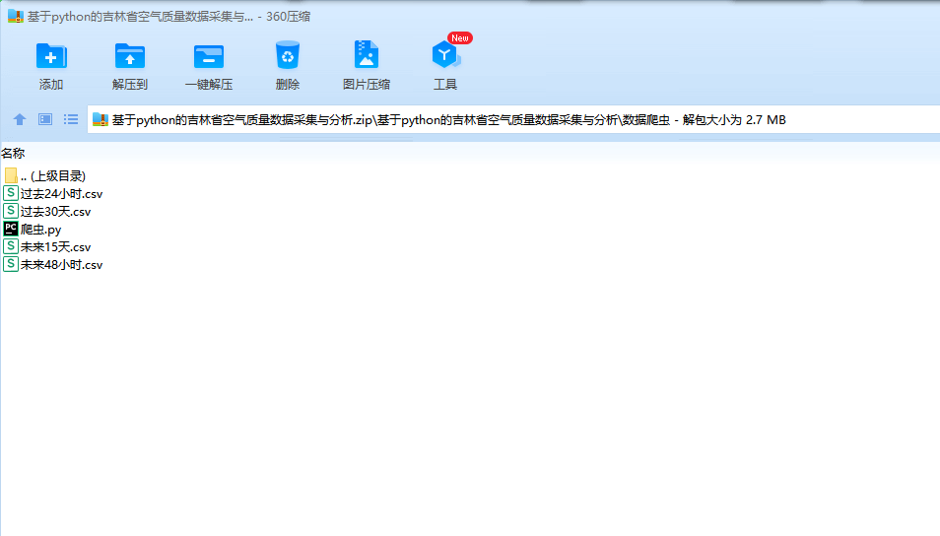The height and width of the screenshot is (536, 940).
Task: Click the archive icon in the address bar
Action: click(101, 120)
